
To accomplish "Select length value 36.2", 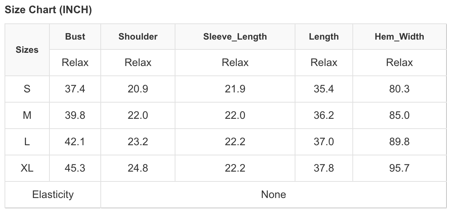I will [x=324, y=115].
